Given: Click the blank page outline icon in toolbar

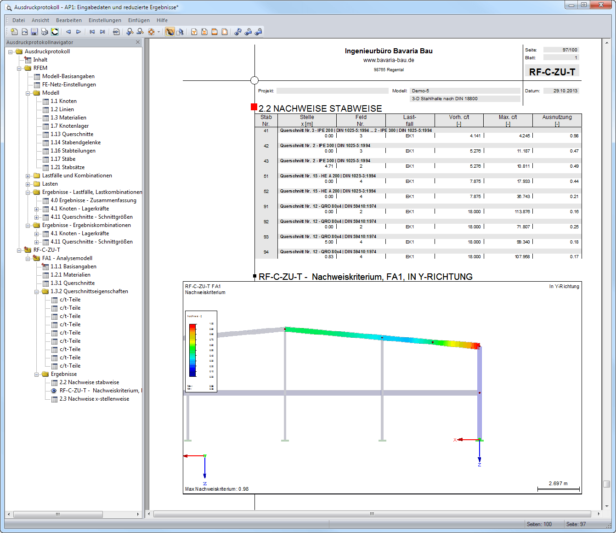Looking at the screenshot, I should [x=225, y=32].
